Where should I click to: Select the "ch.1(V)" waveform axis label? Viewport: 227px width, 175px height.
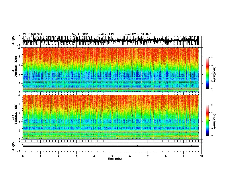14,41
